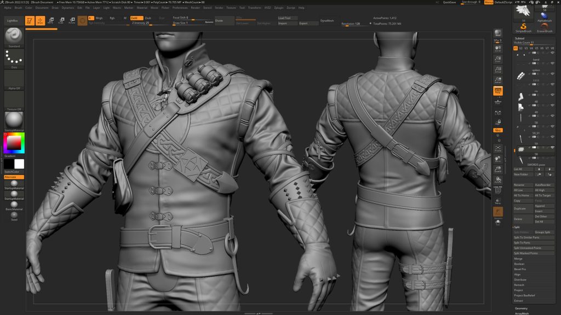The image size is (561, 315).
Task: Collapse the Subtool palette header
Action: (519, 38)
